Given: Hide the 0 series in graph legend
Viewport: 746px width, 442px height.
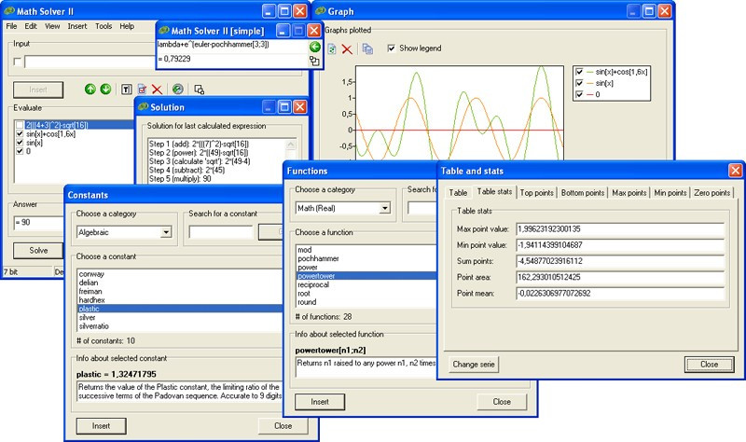Looking at the screenshot, I should (x=579, y=95).
